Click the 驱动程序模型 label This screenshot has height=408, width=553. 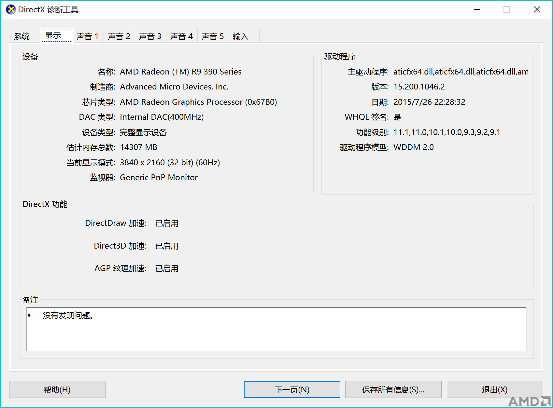coord(364,147)
